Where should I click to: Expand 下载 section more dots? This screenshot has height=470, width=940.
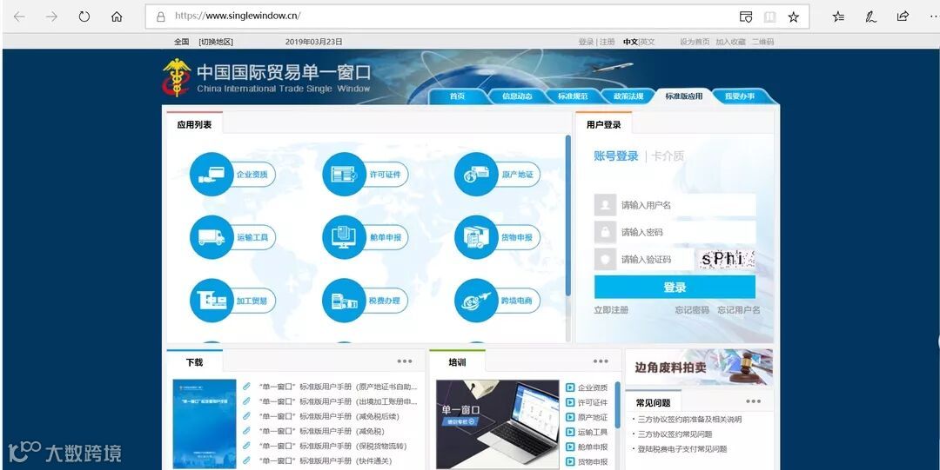(405, 361)
